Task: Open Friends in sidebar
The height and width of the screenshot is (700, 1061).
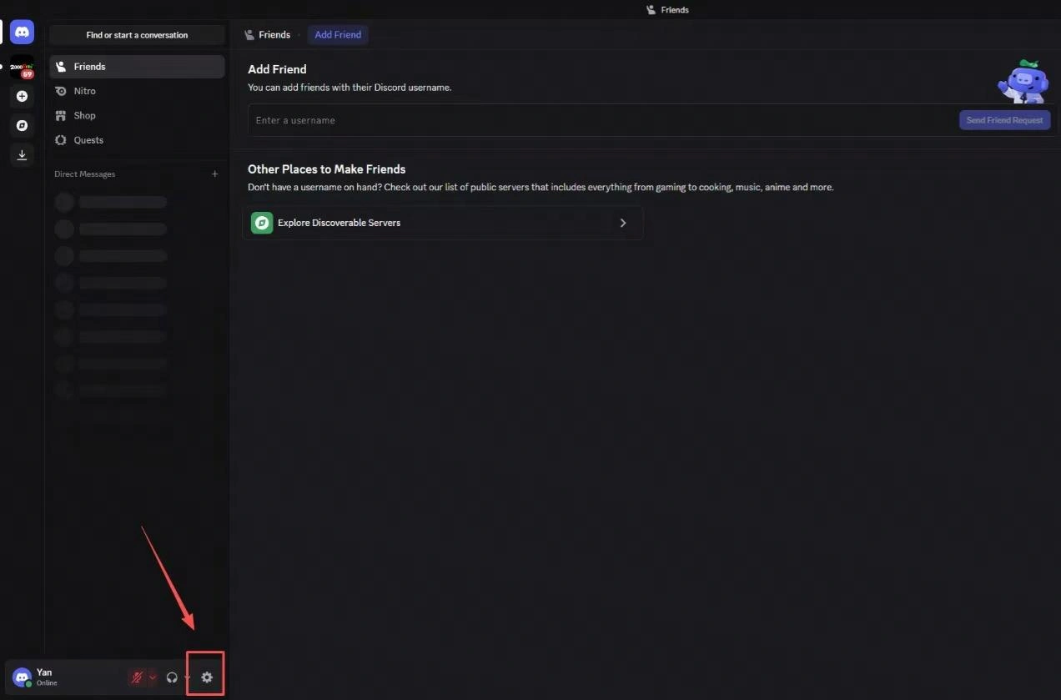Action: 137,67
